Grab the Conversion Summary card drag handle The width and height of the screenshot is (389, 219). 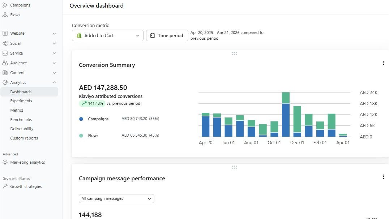pos(234,53)
